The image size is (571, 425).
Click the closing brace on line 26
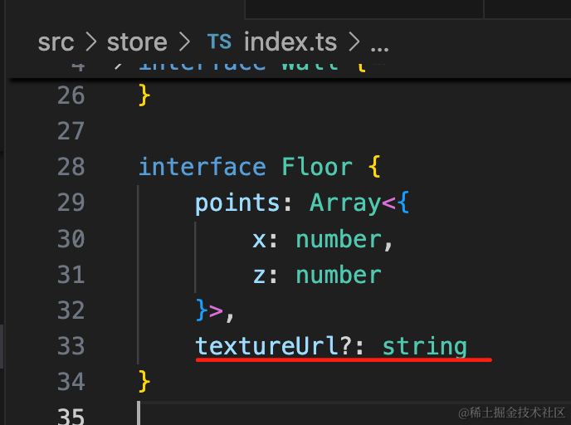click(x=144, y=95)
